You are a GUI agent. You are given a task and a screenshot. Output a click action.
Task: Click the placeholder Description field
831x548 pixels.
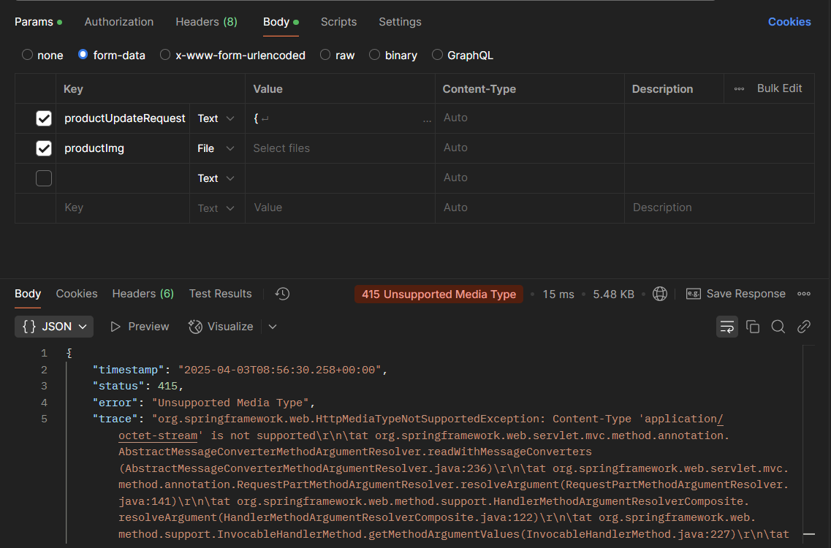(719, 208)
